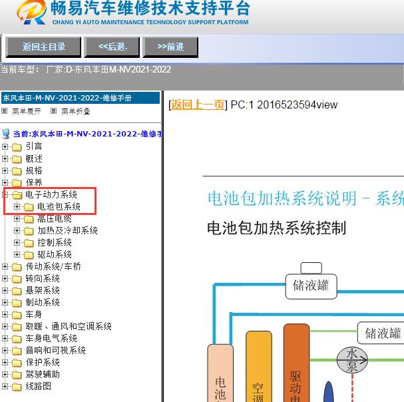404x402 pixels.
Task: Click the 菜单展开 list icon
Action: 5,111
